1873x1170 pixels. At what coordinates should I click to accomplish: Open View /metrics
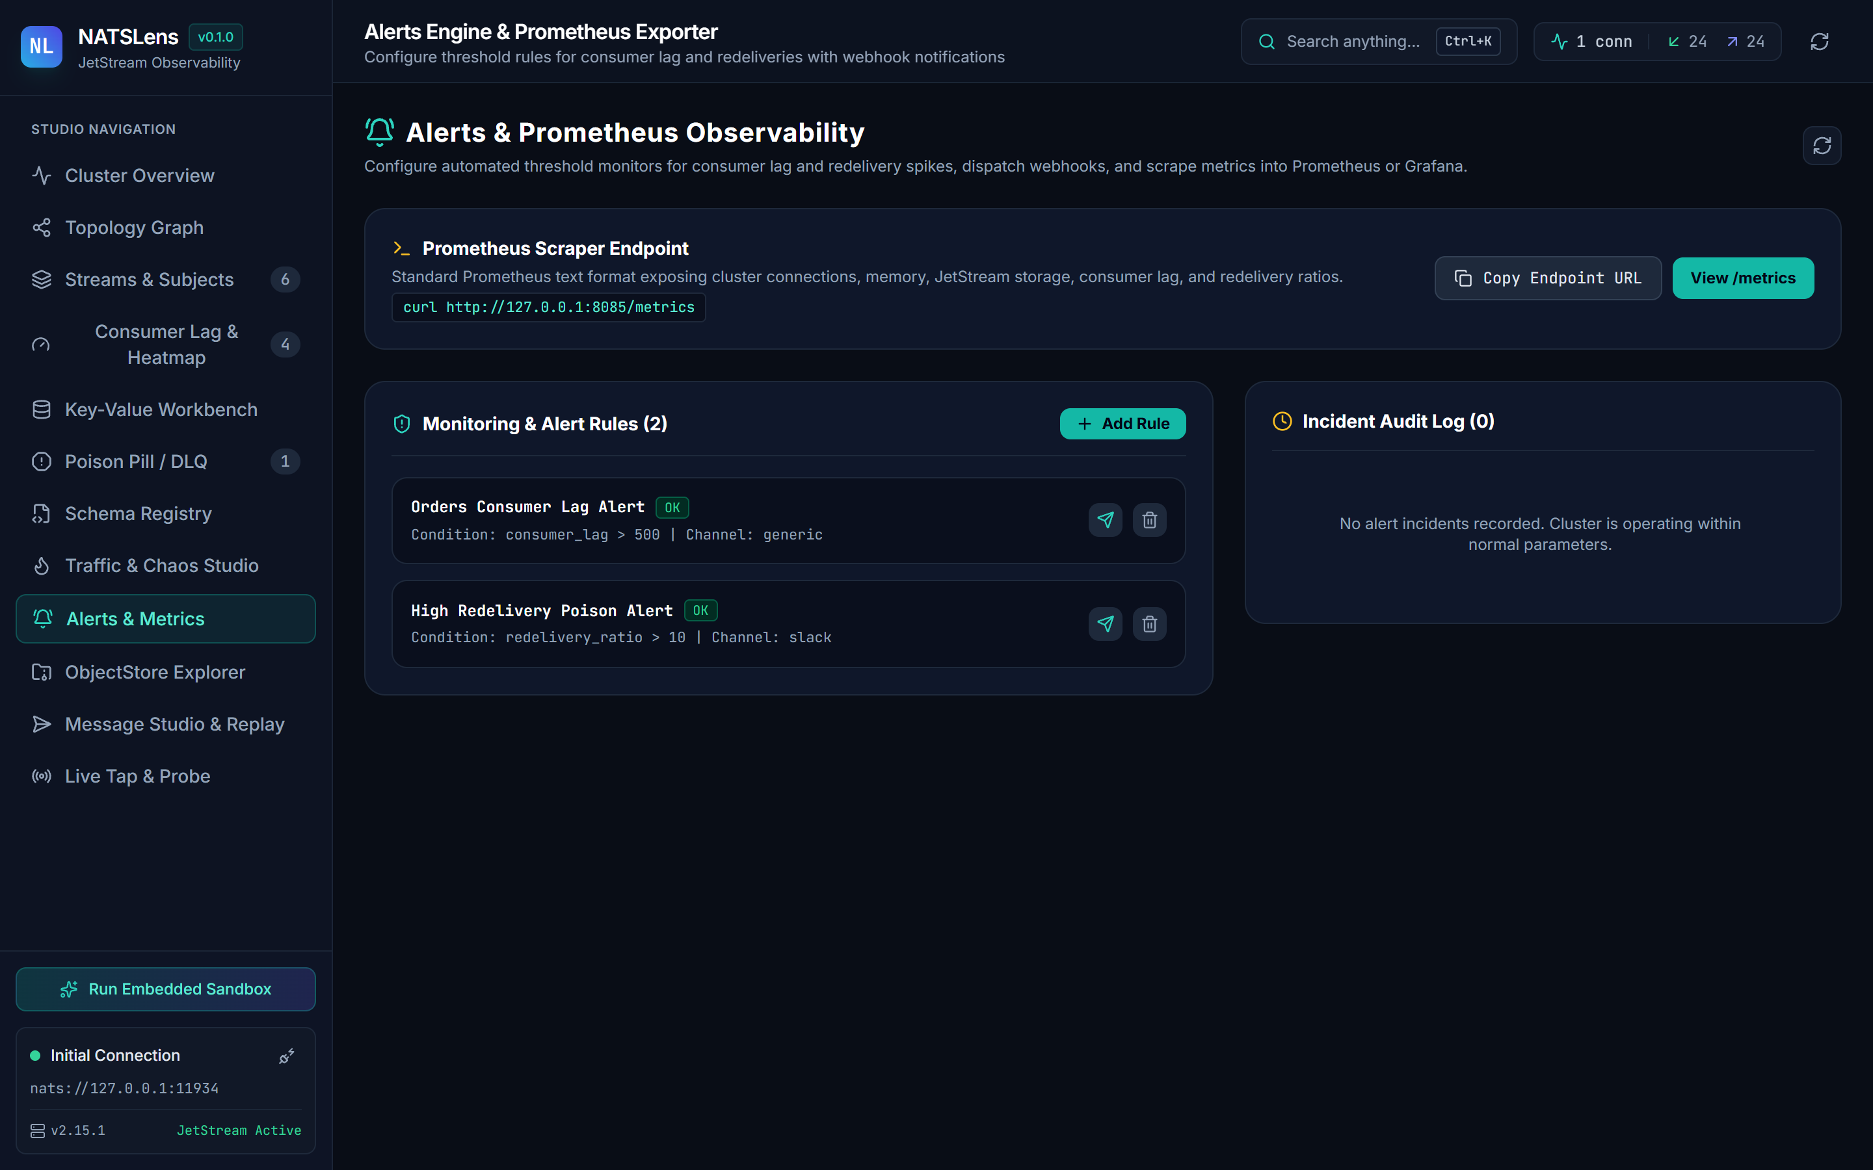1742,279
